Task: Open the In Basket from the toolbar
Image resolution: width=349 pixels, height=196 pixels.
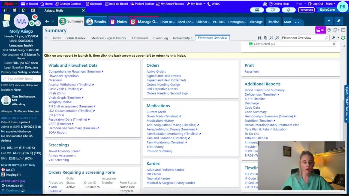Action: (x=29, y=4)
